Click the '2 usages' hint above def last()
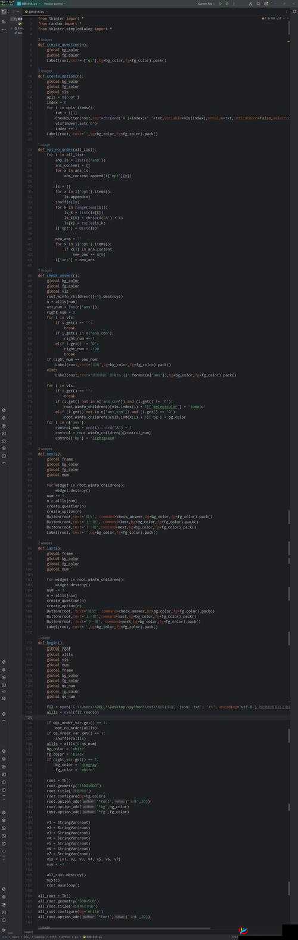The width and height of the screenshot is (298, 940). pyautogui.click(x=45, y=543)
